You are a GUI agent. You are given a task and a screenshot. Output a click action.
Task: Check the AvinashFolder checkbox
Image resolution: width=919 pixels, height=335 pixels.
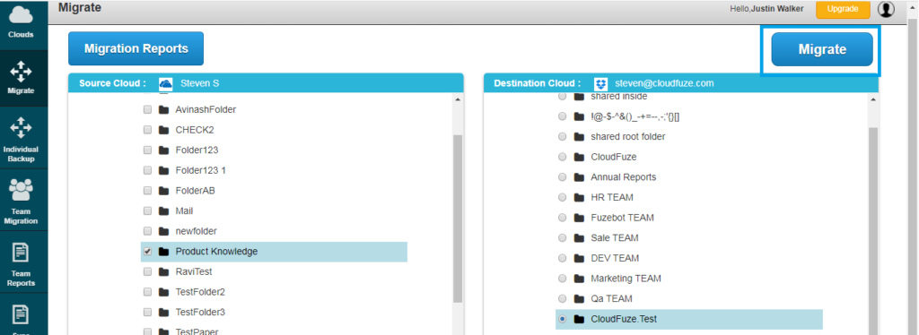(x=148, y=109)
